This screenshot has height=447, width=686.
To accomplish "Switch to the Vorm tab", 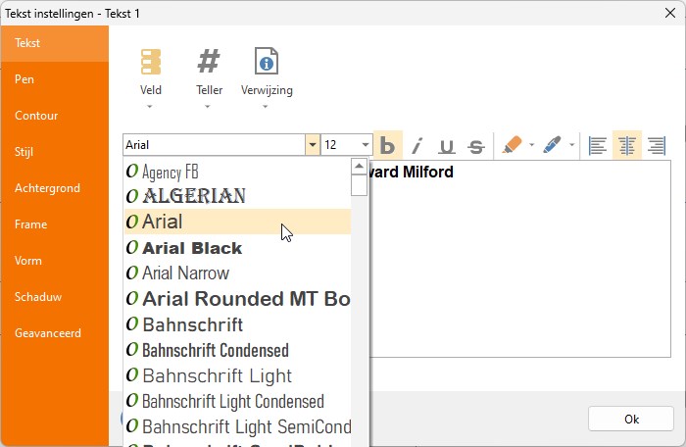I will (x=55, y=261).
